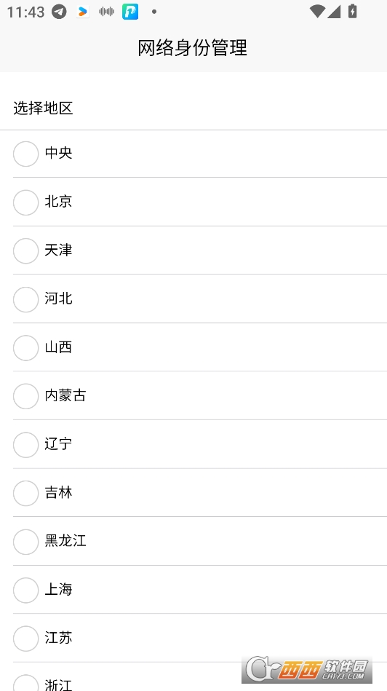Choose 北京 region radio button
The width and height of the screenshot is (387, 691).
click(x=25, y=202)
